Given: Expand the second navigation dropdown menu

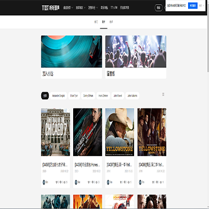Looking at the screenshot, I should (81, 8).
